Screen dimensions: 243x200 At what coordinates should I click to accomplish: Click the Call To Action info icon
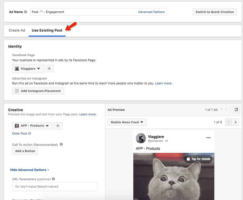pyautogui.click(x=61, y=144)
